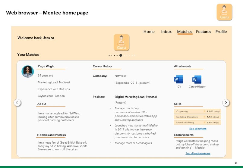Go to the previous match with left arrow
This screenshot has width=243, height=168.
pos(17,102)
